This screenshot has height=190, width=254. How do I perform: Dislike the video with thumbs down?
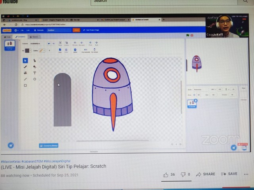coord(183,174)
